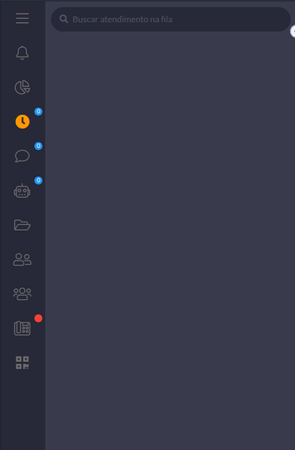Open the robot chatbot icon

click(22, 191)
